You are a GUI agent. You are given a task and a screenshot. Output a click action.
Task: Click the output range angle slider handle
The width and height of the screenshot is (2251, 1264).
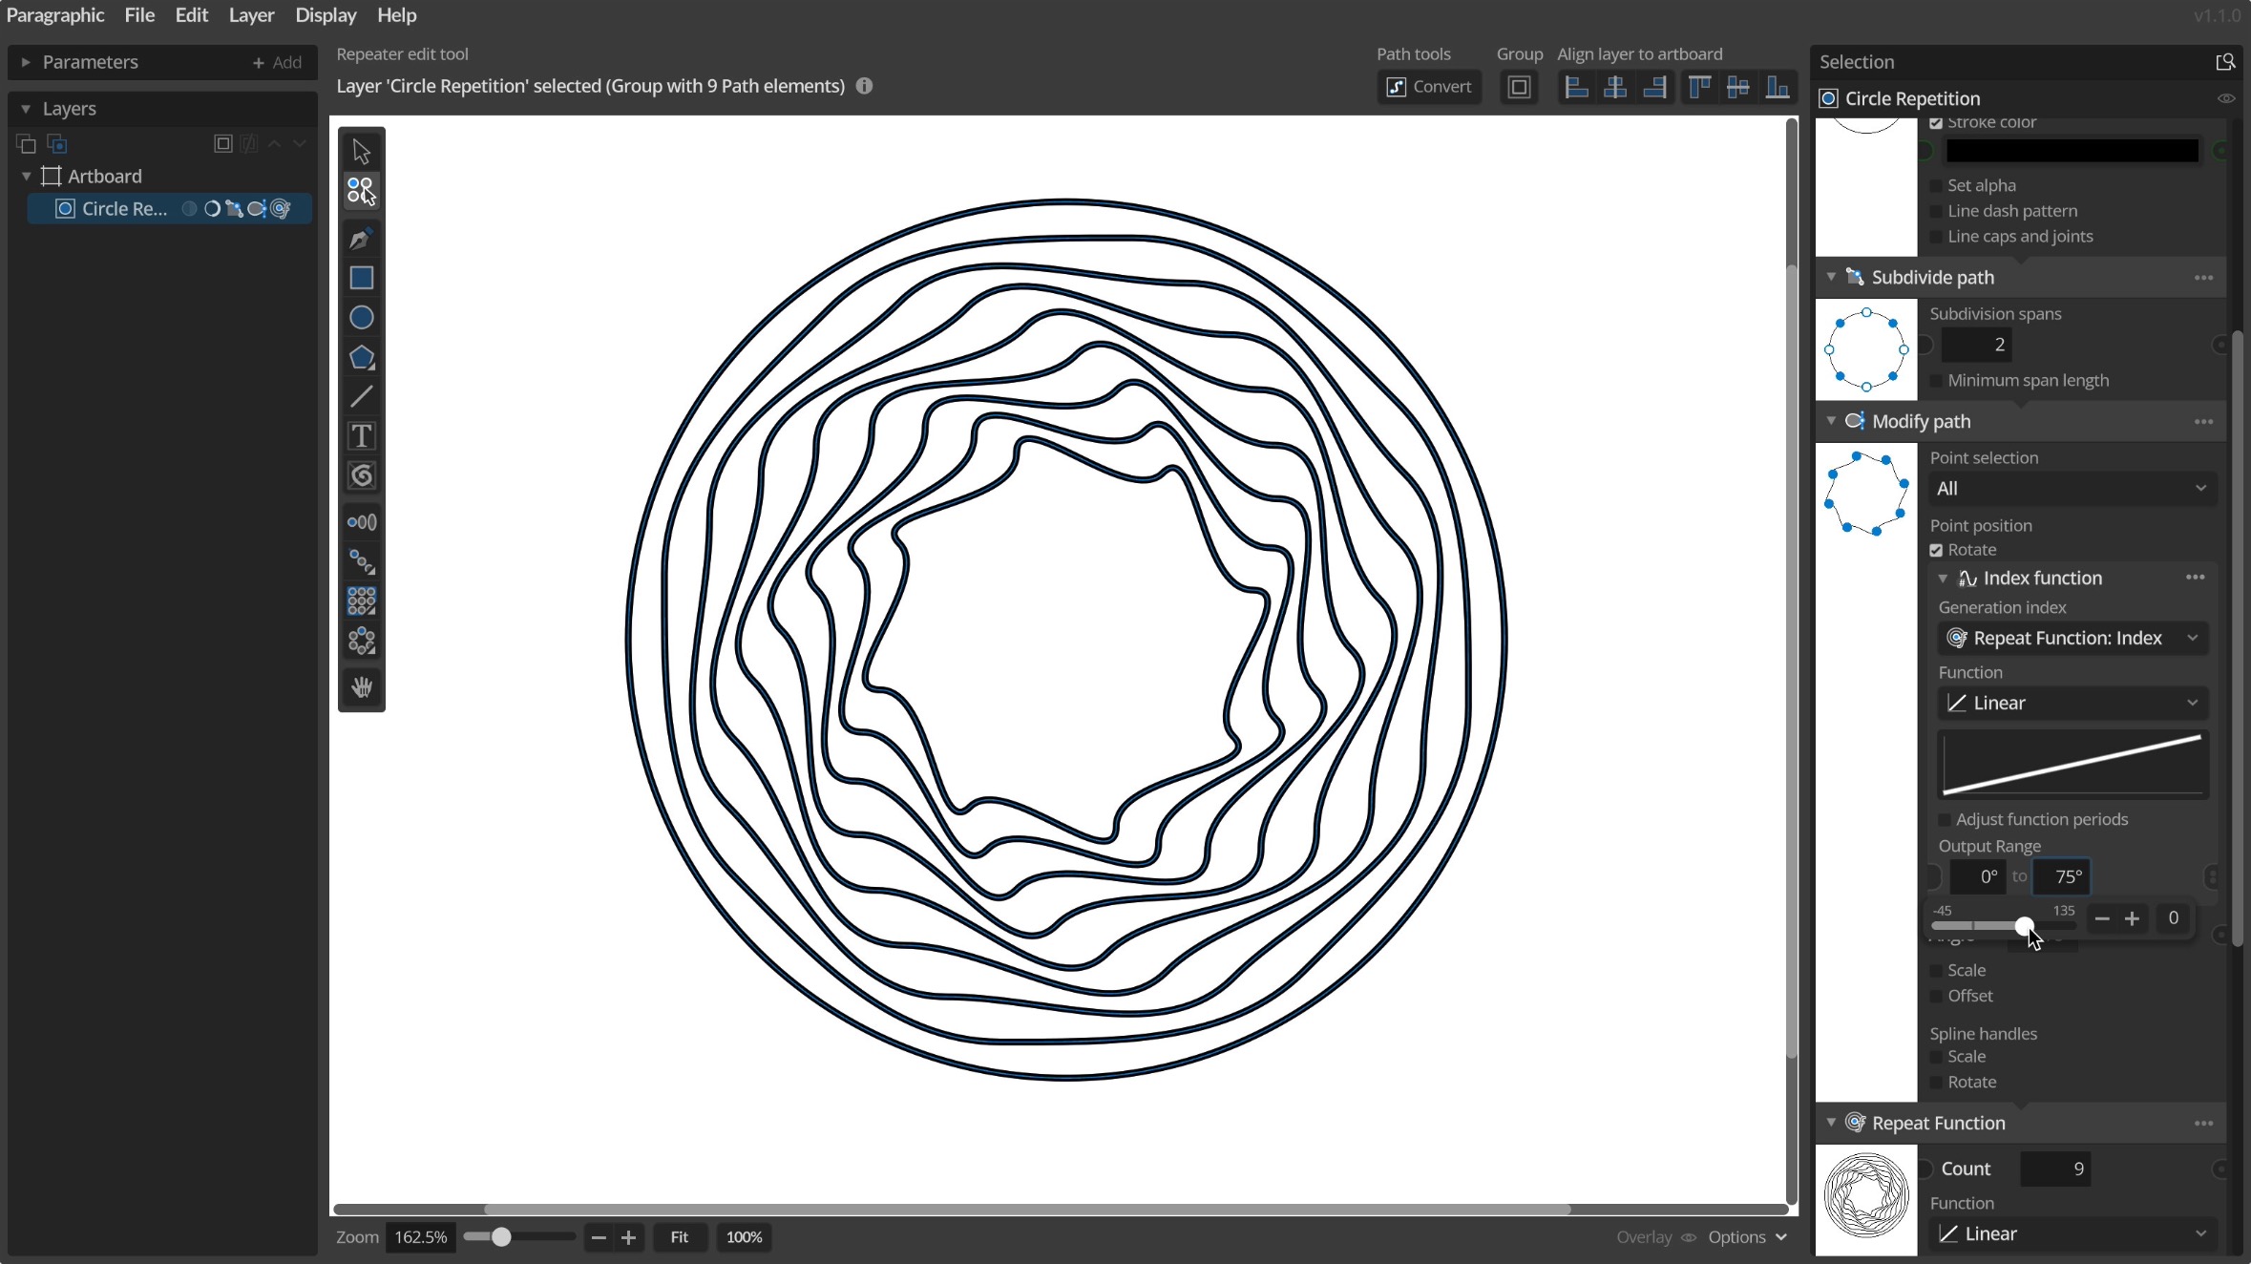tap(2024, 926)
